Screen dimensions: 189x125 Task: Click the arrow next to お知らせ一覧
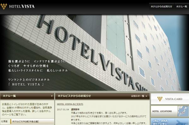coord(146,96)
